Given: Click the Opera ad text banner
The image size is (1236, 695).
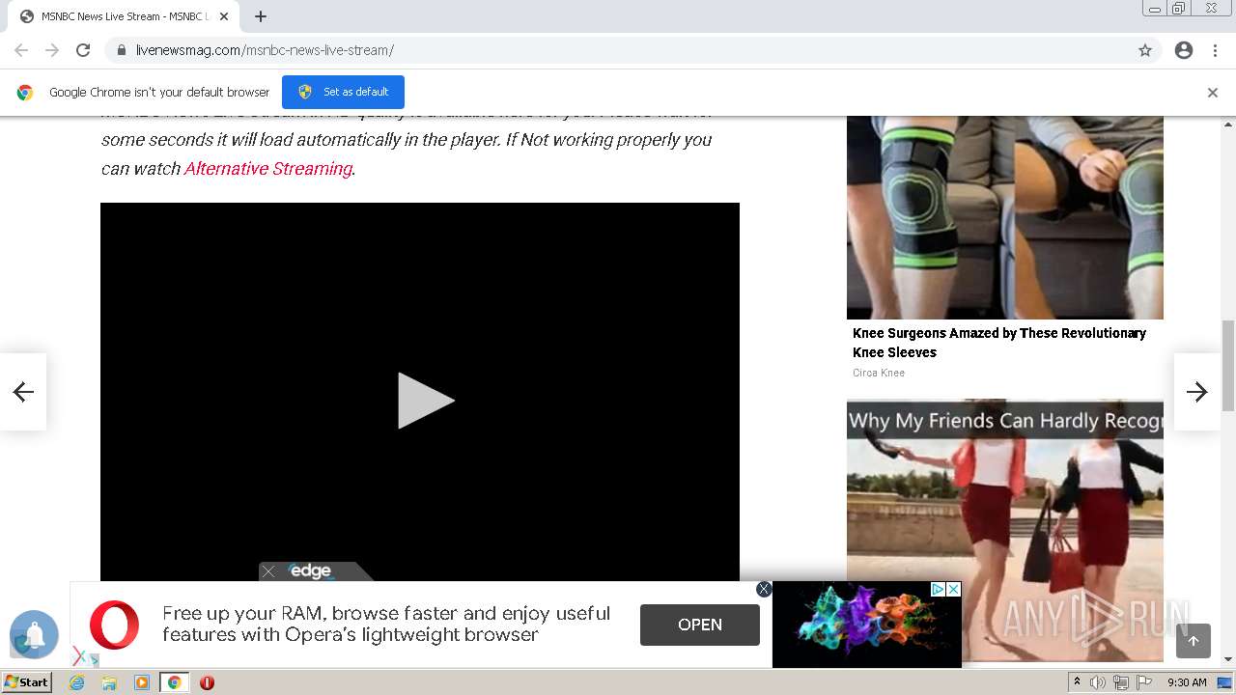Looking at the screenshot, I should (x=386, y=625).
